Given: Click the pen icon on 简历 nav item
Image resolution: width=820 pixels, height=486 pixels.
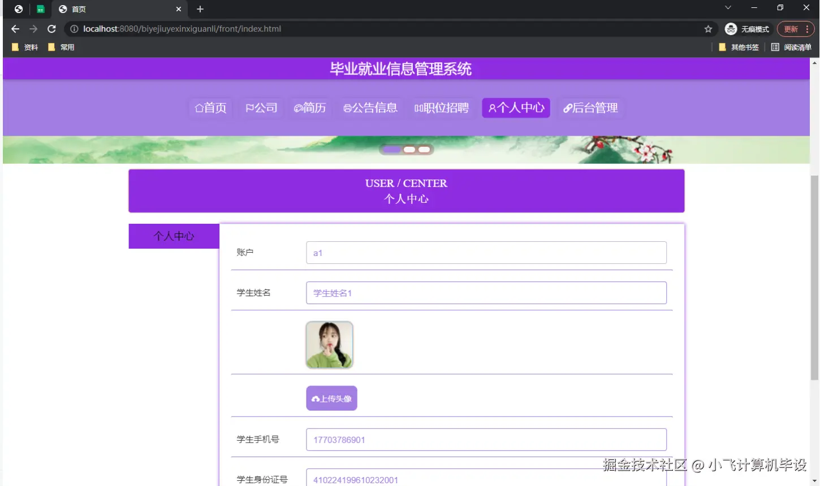Looking at the screenshot, I should point(299,107).
